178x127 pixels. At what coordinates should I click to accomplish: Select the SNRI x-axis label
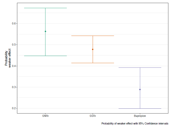[x=45, y=116]
